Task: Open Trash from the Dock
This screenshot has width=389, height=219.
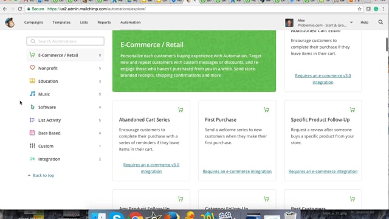Action: click(x=290, y=215)
